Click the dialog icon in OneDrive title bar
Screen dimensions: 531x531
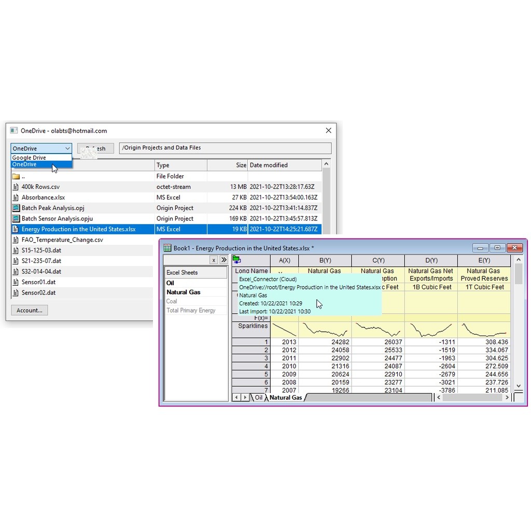tap(13, 131)
